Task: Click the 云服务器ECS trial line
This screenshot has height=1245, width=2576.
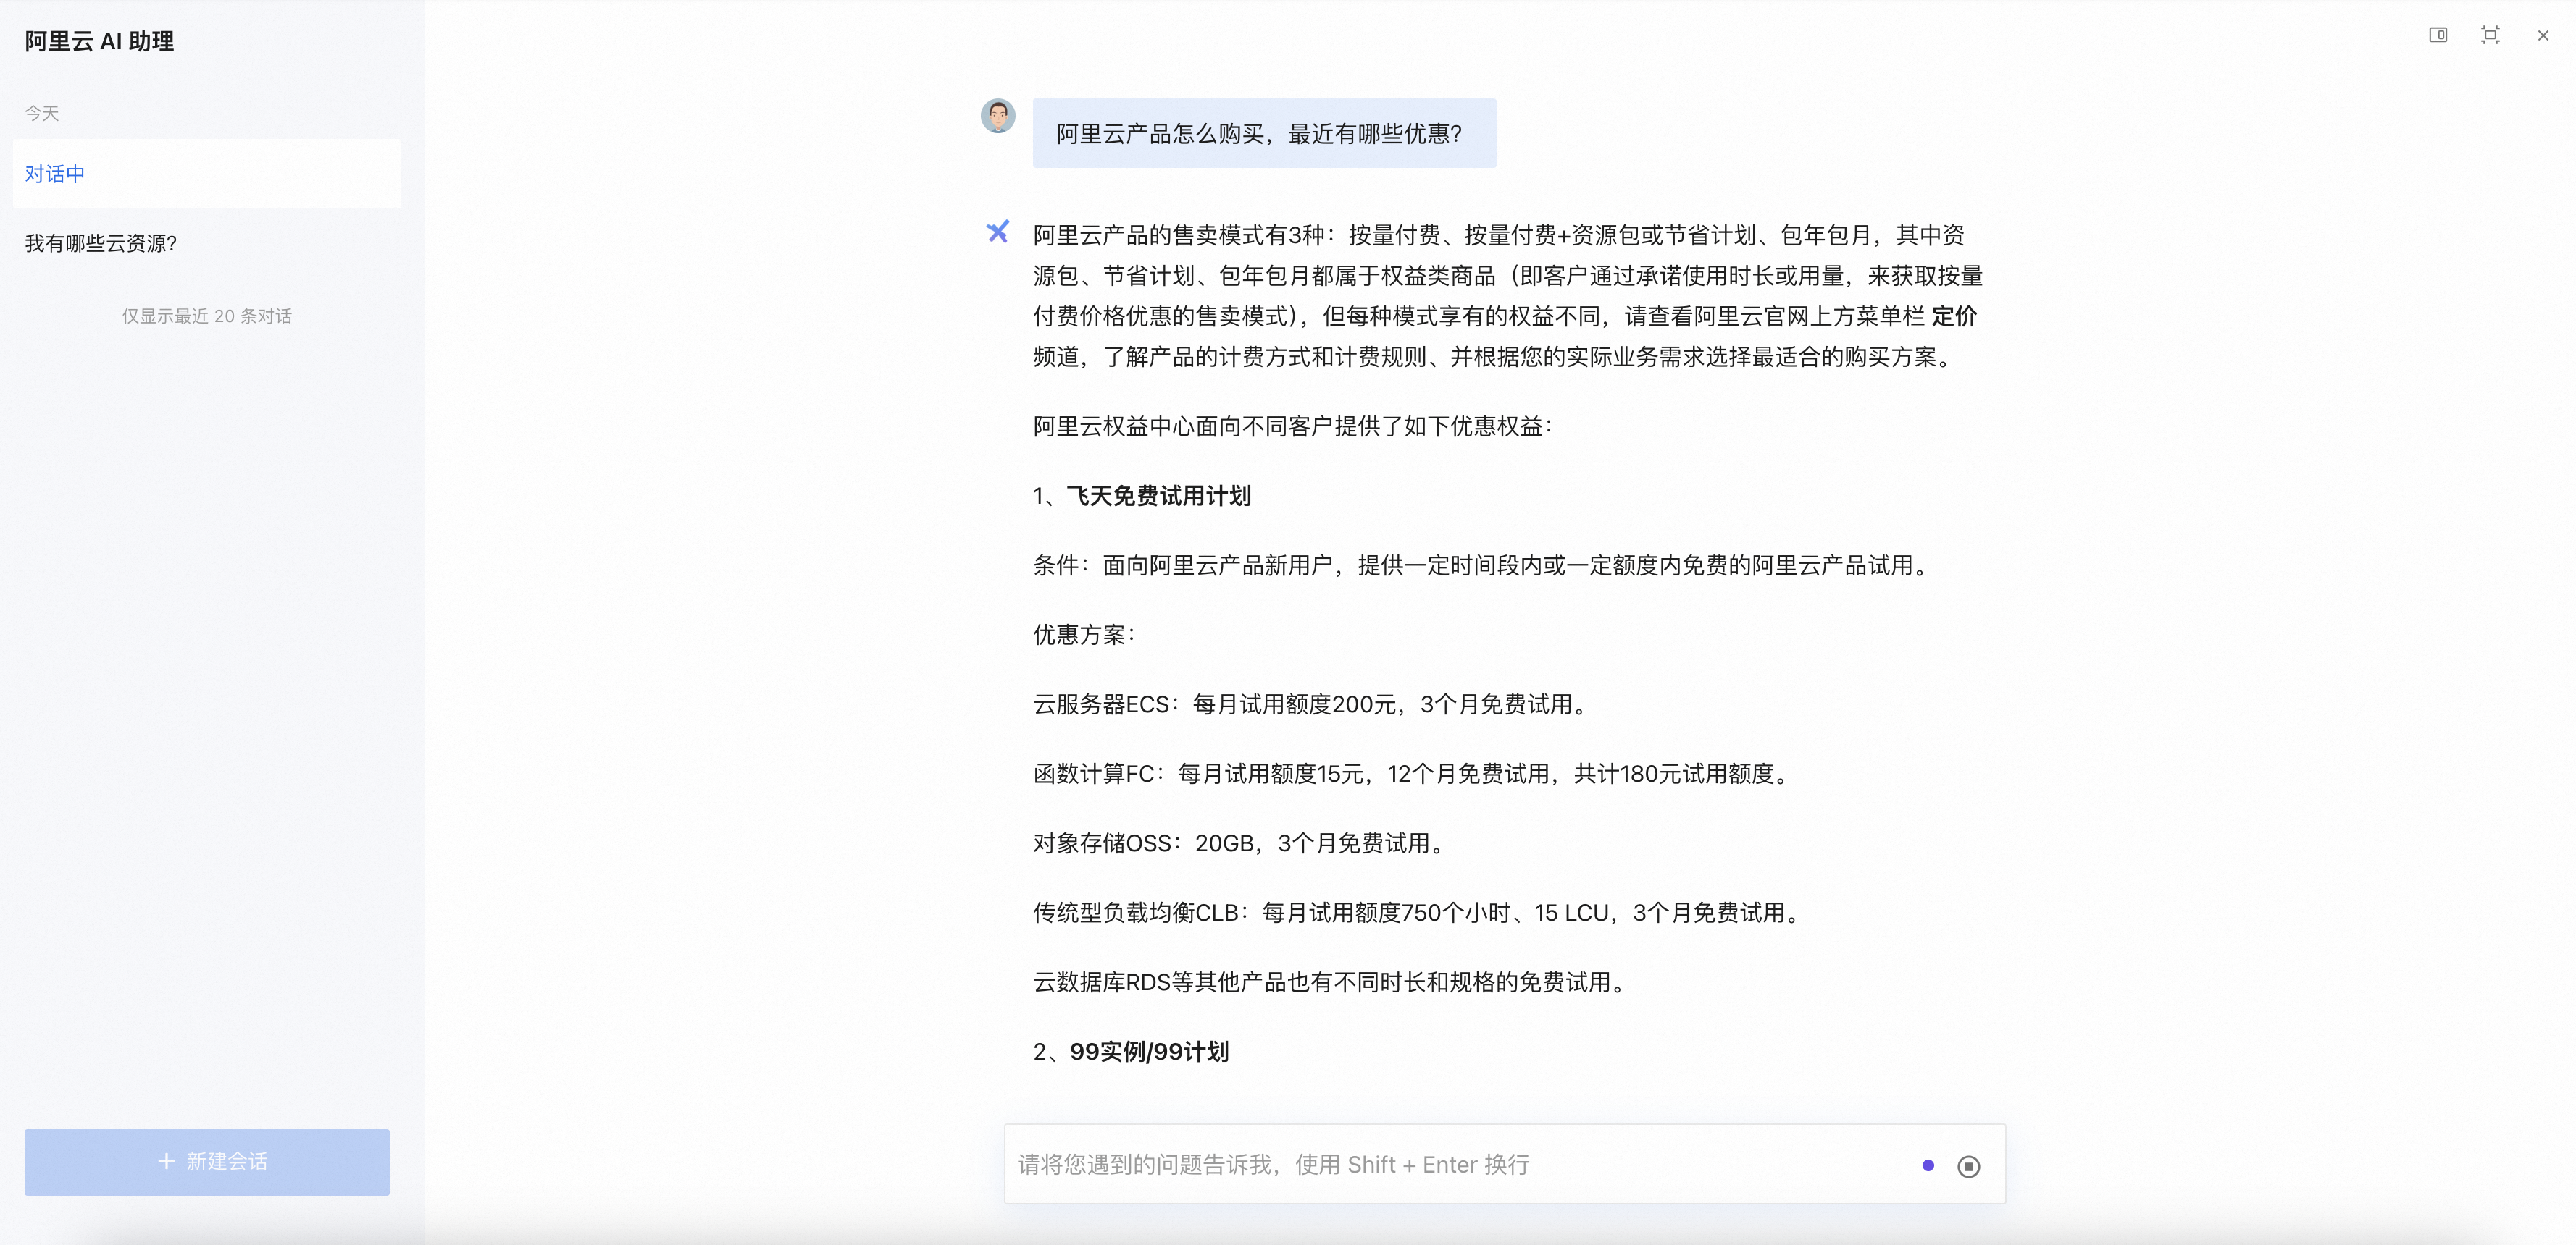Action: point(1310,704)
